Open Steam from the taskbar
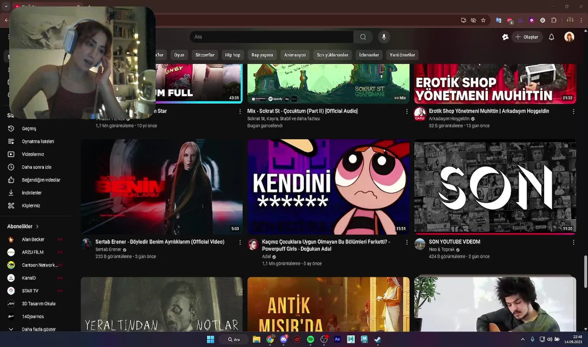Viewport: 588px width, 347px height. click(378, 339)
